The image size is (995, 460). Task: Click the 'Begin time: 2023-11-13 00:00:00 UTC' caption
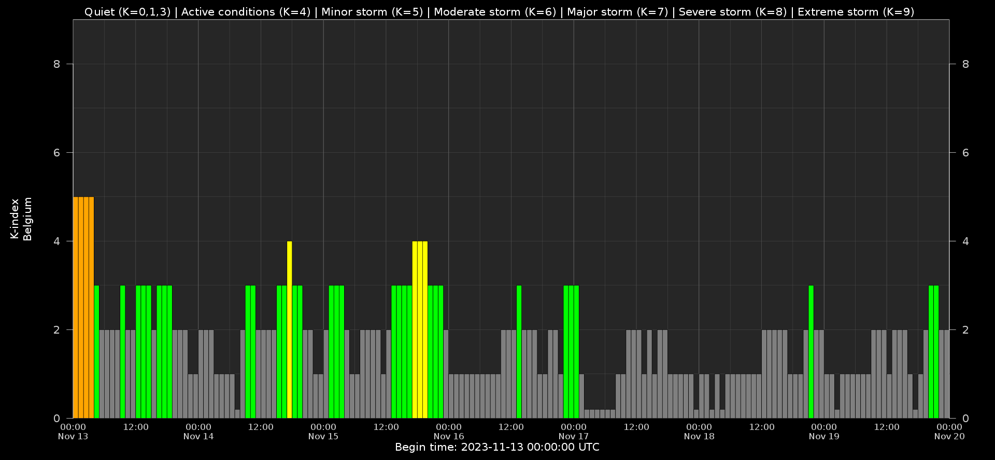497,447
